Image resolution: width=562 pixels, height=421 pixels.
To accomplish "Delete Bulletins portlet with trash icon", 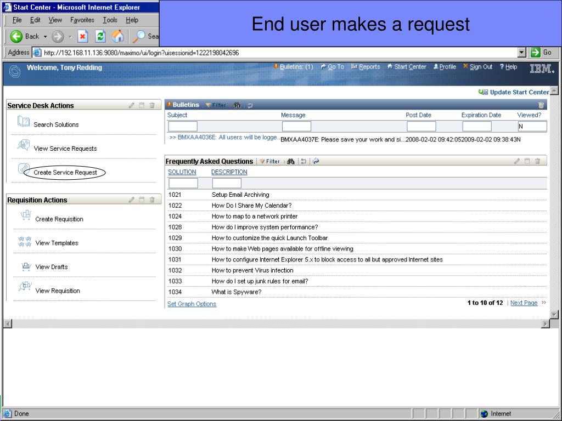I will tap(541, 105).
